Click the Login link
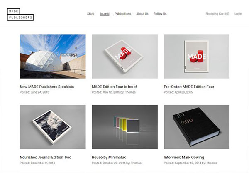249x173 pixels. [238, 14]
